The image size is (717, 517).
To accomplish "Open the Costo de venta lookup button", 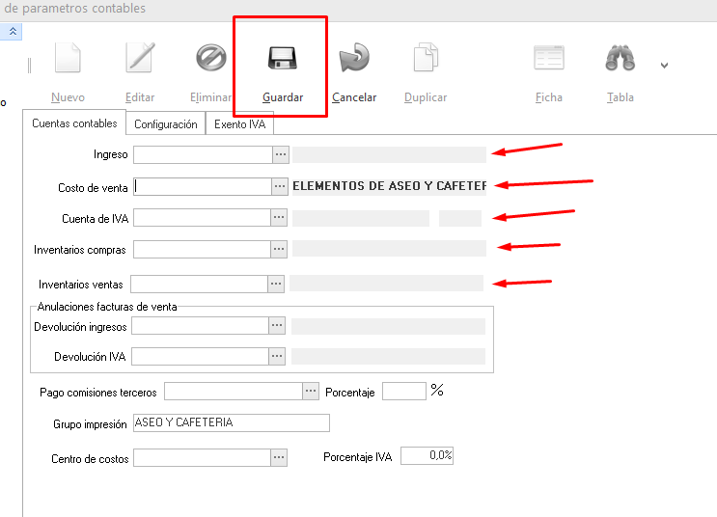I will coord(280,186).
